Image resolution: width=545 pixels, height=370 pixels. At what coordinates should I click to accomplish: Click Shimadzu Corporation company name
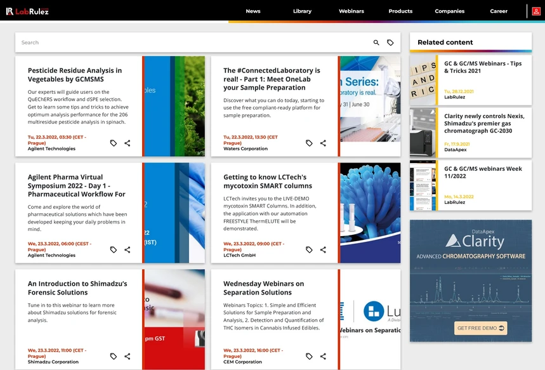[x=53, y=362]
